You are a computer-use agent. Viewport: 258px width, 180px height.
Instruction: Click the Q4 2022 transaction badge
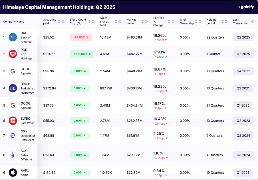pos(243,71)
